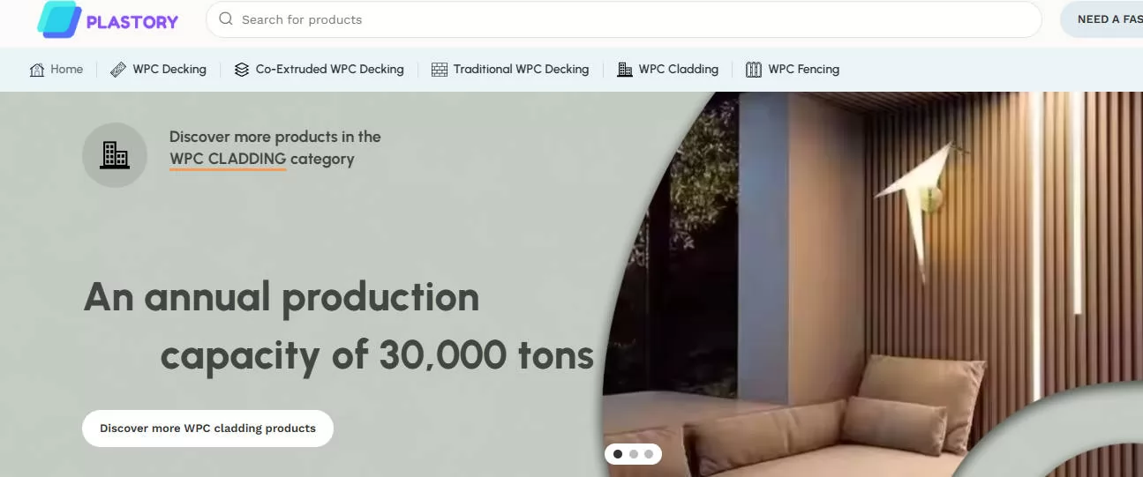
Task: Click 'Discover more products in the' text
Action: (x=275, y=137)
